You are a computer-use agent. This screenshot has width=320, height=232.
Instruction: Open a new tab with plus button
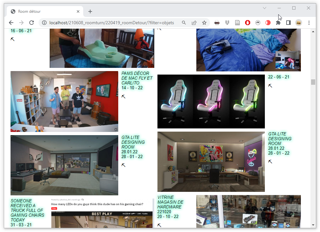pos(90,11)
